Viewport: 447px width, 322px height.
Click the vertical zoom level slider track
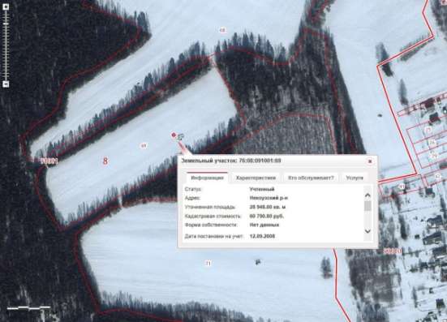[6, 45]
